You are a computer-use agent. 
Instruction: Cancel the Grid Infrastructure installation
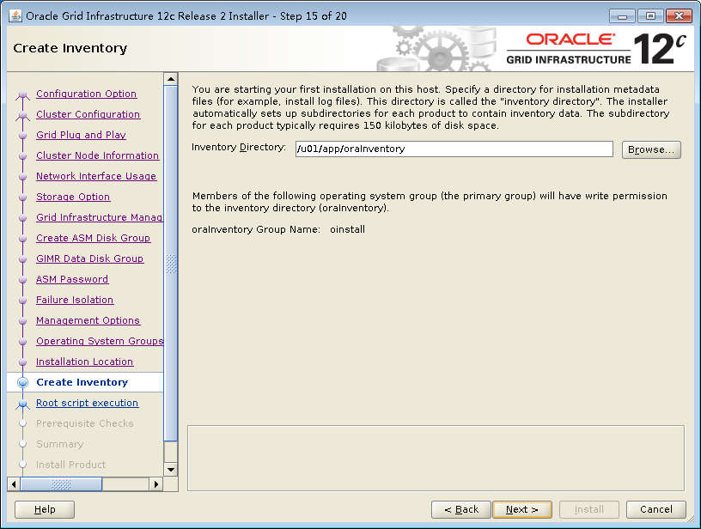pyautogui.click(x=655, y=509)
